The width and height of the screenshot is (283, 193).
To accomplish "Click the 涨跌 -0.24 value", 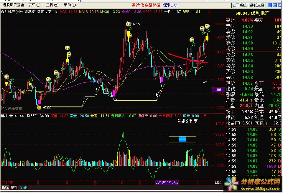I will (248, 89).
